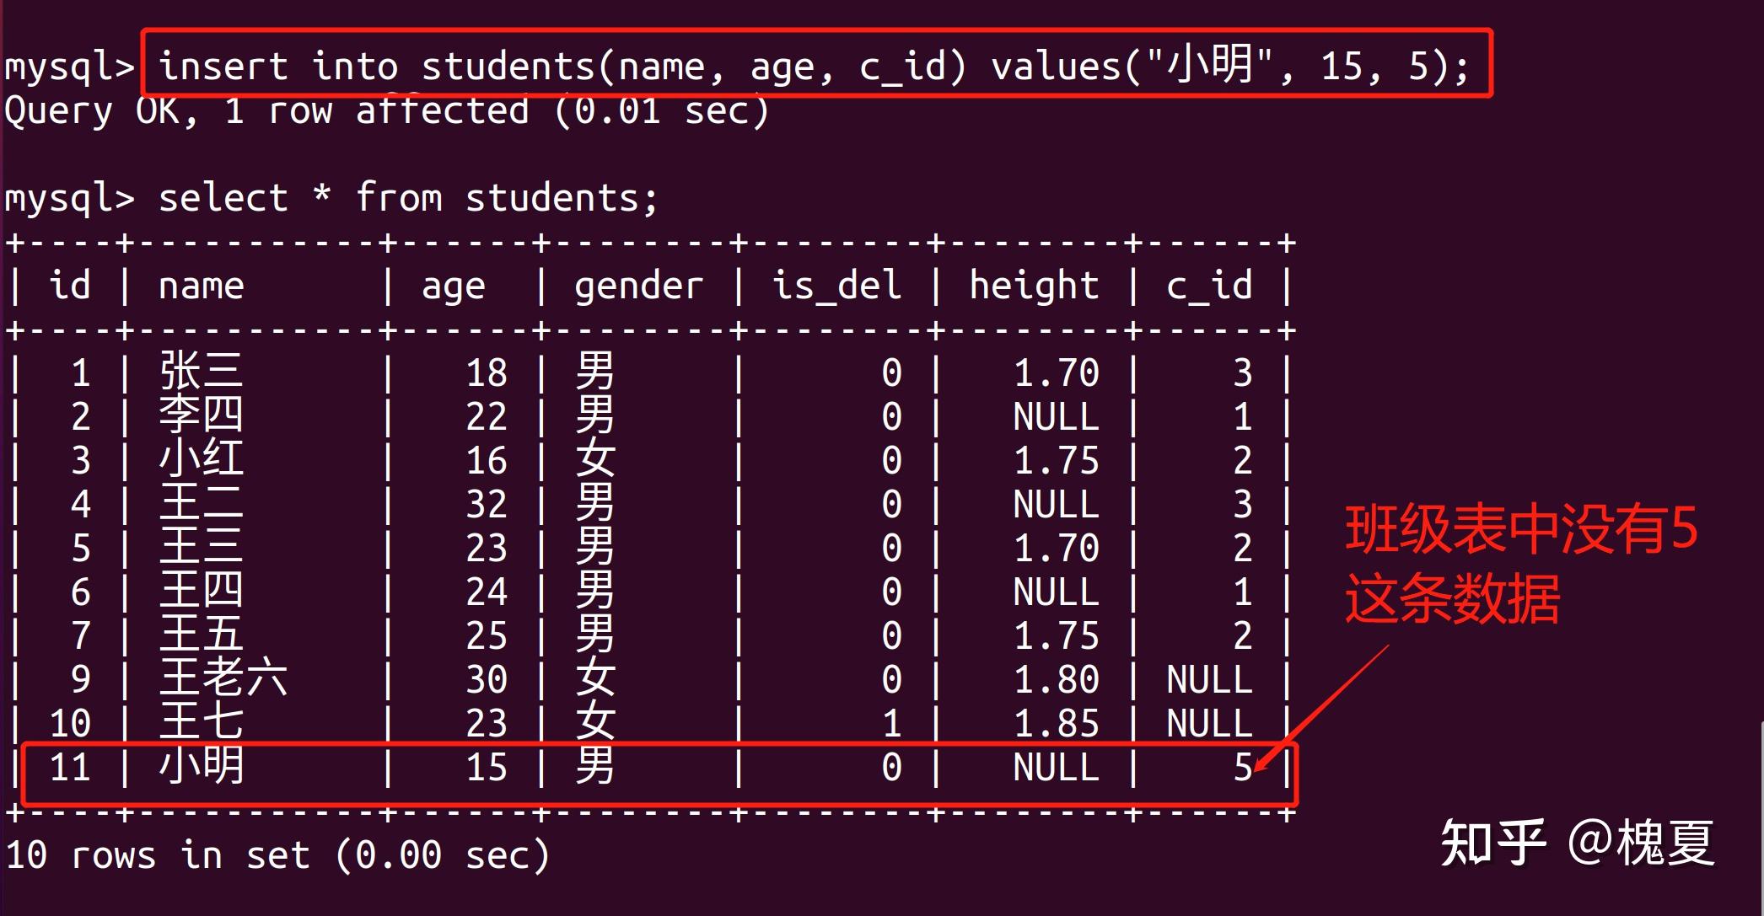Click the NULL c_id in 王老六's row
The image size is (1764, 916).
pos(1209,679)
